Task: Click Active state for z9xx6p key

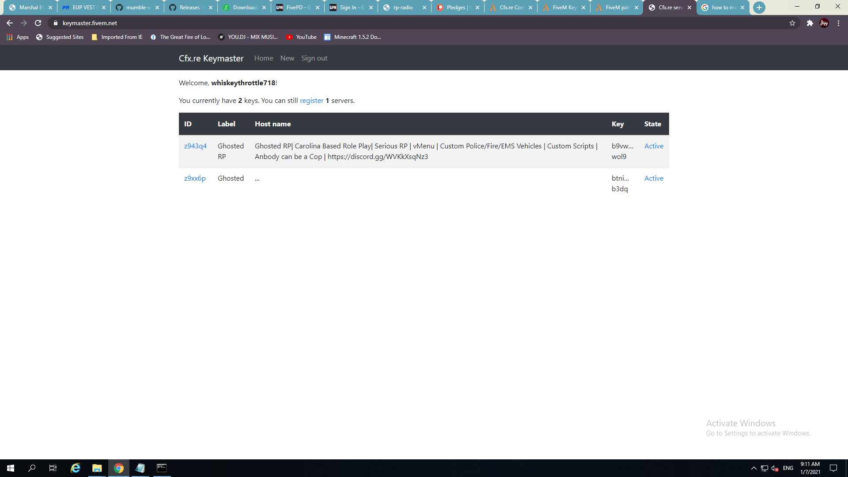Action: (654, 178)
